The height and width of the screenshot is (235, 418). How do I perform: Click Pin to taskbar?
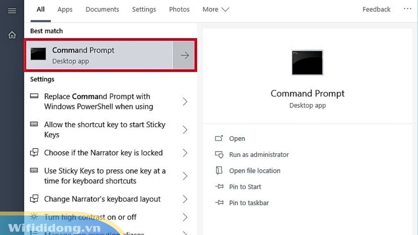click(x=249, y=203)
